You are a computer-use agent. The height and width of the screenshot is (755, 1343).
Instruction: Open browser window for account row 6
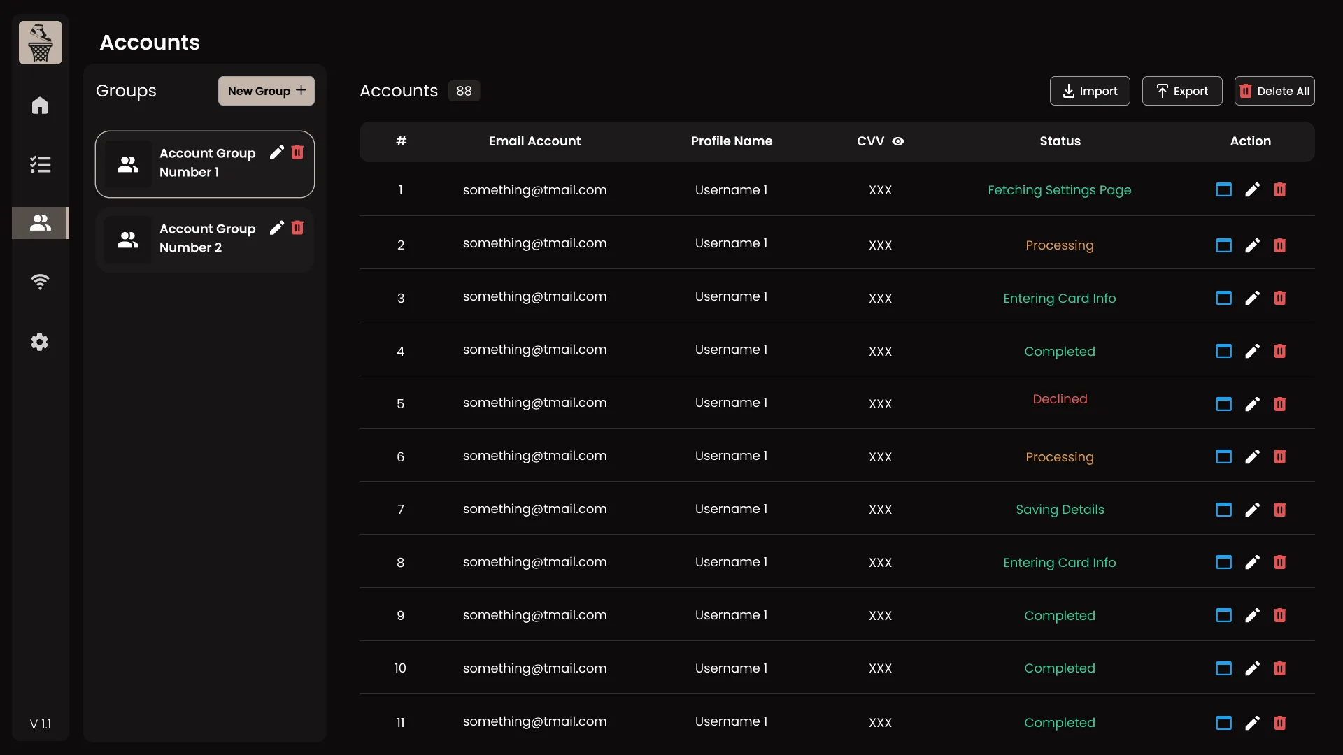click(1223, 456)
